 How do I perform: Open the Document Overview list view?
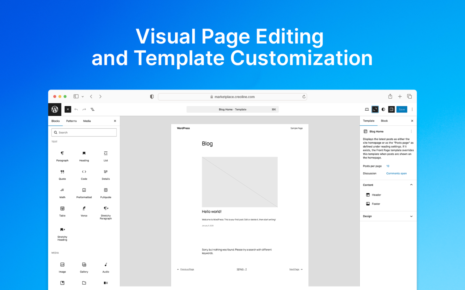(92, 109)
